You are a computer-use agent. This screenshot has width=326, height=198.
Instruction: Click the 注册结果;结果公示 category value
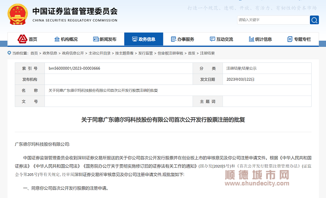pos(241,68)
